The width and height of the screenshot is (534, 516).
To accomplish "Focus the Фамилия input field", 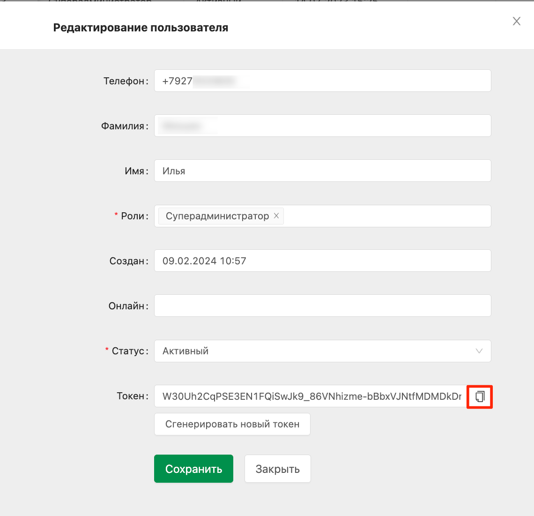I will (x=322, y=126).
